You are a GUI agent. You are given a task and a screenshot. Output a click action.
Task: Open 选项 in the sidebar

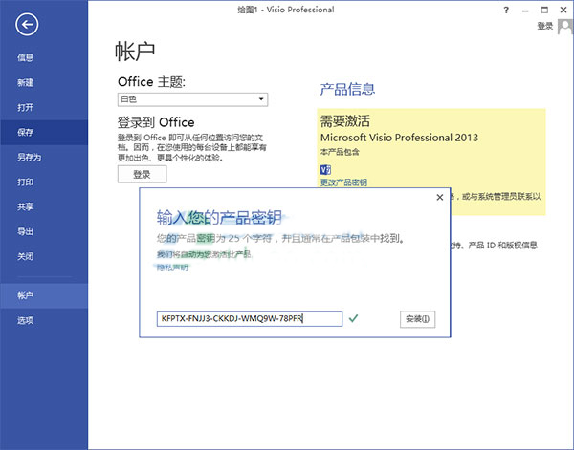coord(25,321)
